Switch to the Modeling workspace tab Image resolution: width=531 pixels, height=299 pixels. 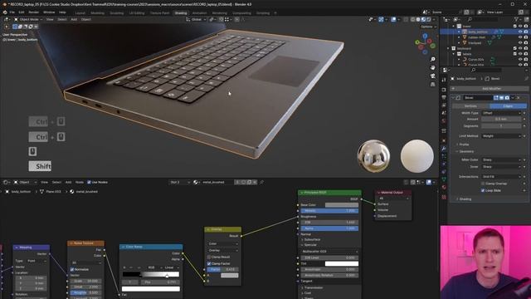(x=98, y=13)
